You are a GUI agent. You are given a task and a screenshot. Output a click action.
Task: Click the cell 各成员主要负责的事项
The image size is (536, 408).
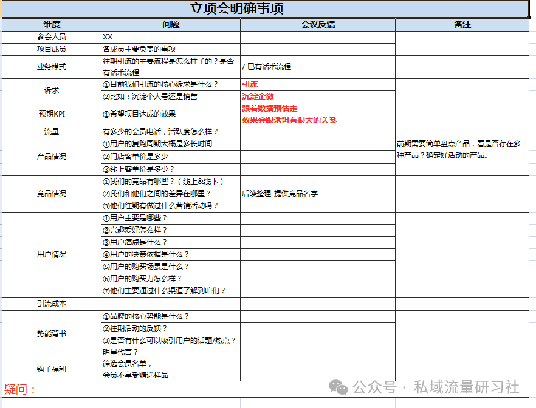click(x=171, y=49)
